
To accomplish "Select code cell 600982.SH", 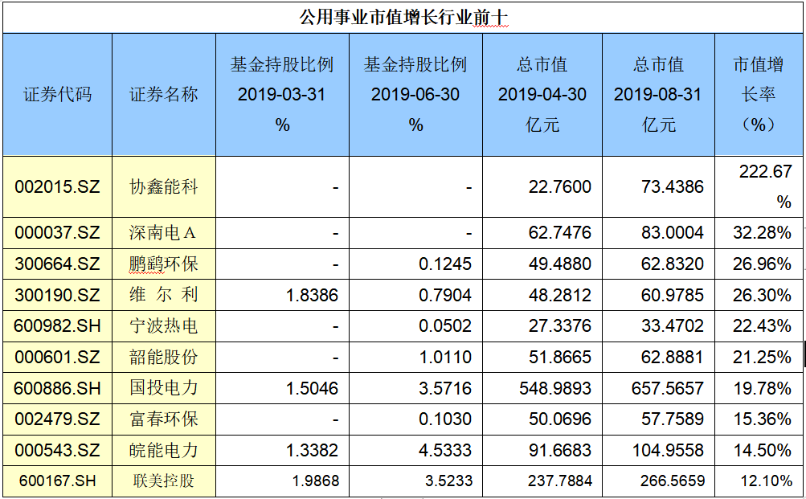I will 58,325.
